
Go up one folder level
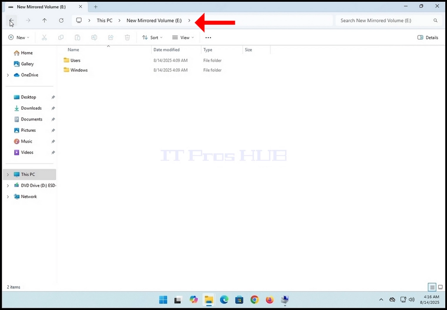click(x=44, y=20)
